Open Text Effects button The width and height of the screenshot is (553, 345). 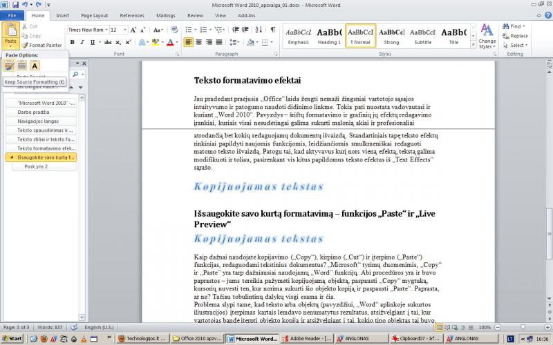coord(142,42)
